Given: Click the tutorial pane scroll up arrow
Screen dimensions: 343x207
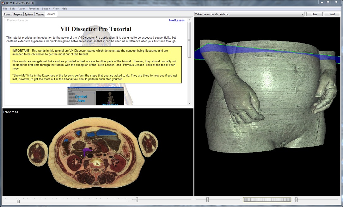Looking at the screenshot, I should (x=189, y=20).
